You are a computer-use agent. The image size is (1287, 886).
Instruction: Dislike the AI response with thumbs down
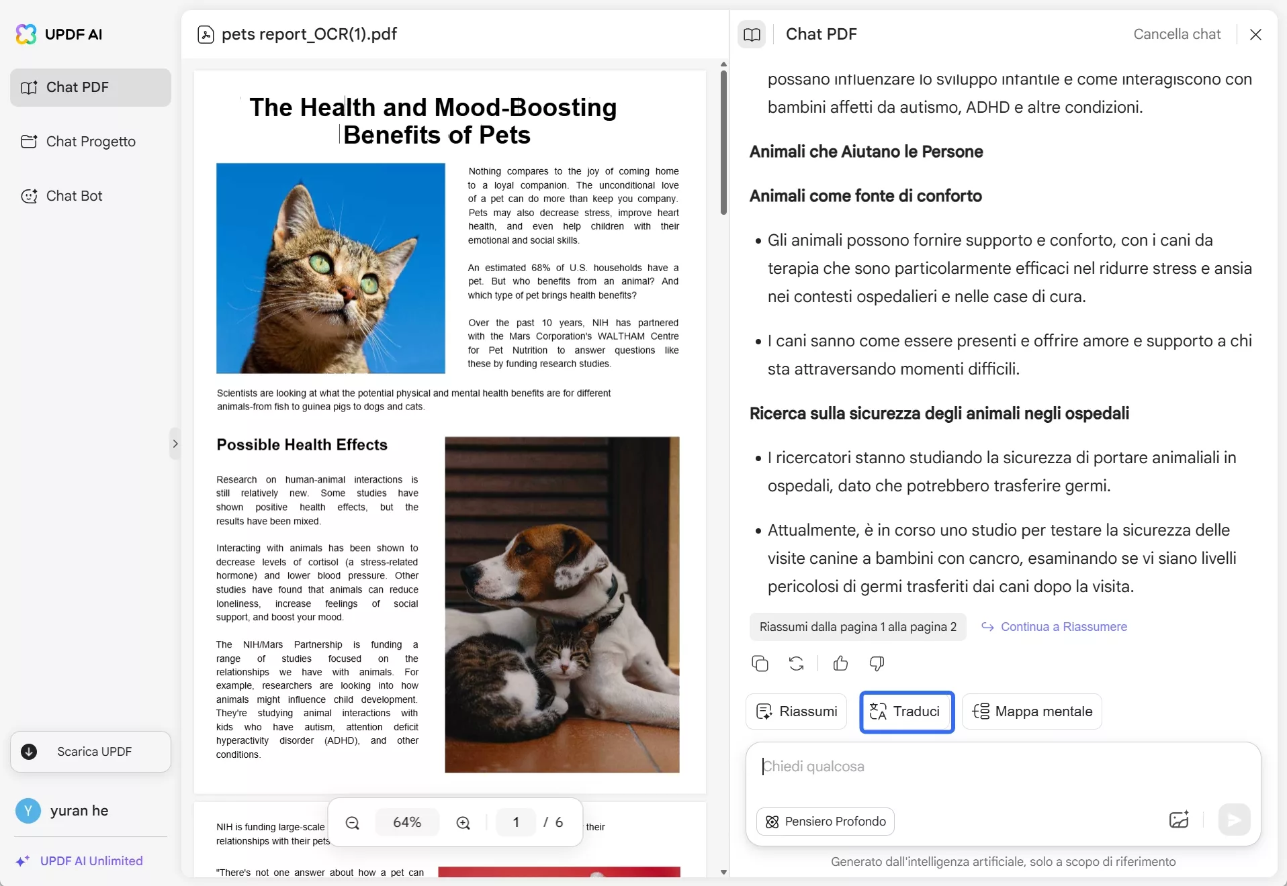click(877, 664)
